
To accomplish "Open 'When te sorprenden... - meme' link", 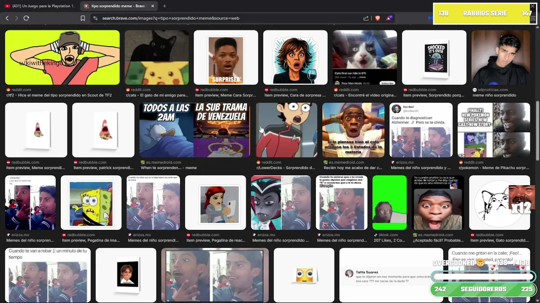I will click(x=169, y=167).
